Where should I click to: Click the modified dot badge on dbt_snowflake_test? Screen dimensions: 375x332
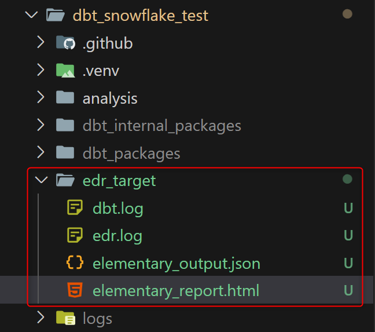click(347, 14)
